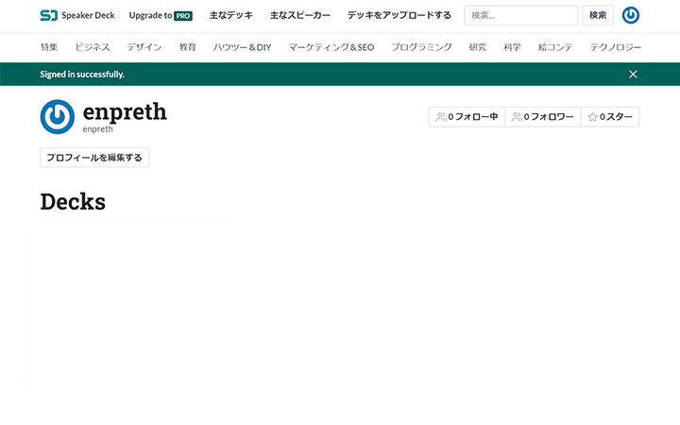Open the 教育 category
680x425 pixels.
point(187,47)
